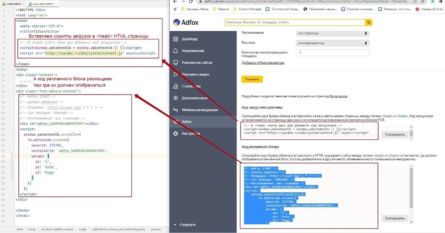Click the https://super.kg/ link in editor
445x233 pixels.
pos(64,107)
